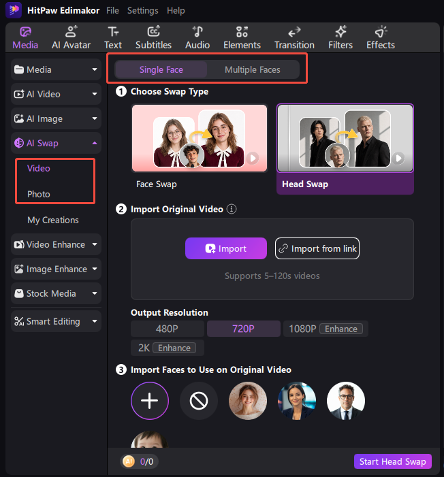
Task: Open the Audio tool
Action: coord(197,38)
